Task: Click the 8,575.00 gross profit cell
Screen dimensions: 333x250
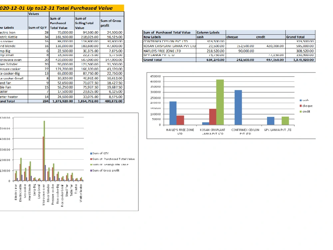Action: [x=112, y=97]
